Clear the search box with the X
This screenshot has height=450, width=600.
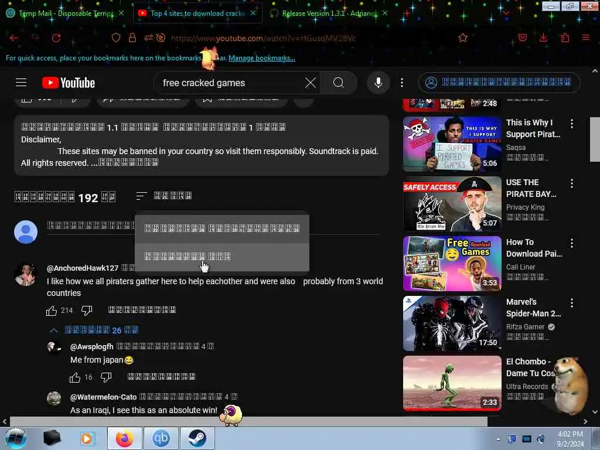point(311,83)
